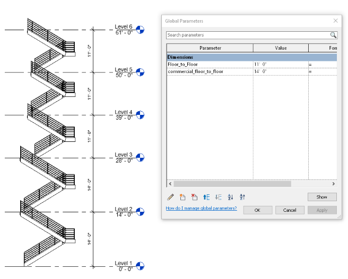Click the Level 6 marker symbol
This screenshot has height=279, width=348.
click(x=141, y=30)
